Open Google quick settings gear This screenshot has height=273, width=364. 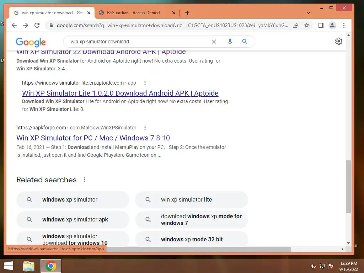[x=339, y=41]
